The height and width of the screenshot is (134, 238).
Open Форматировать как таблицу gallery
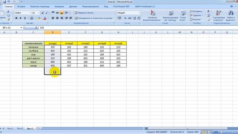170,16
